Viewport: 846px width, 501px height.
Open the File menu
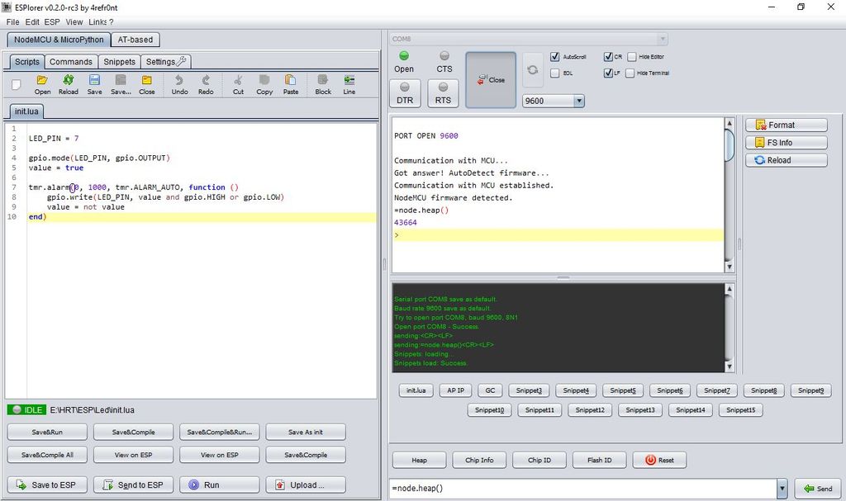coord(13,22)
